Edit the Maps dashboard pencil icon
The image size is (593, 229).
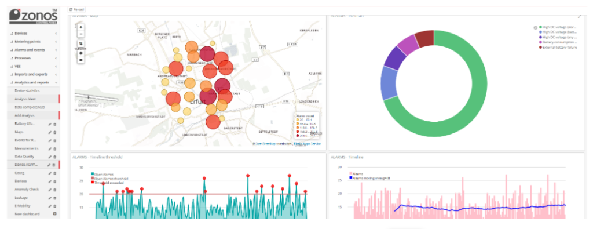click(x=50, y=133)
